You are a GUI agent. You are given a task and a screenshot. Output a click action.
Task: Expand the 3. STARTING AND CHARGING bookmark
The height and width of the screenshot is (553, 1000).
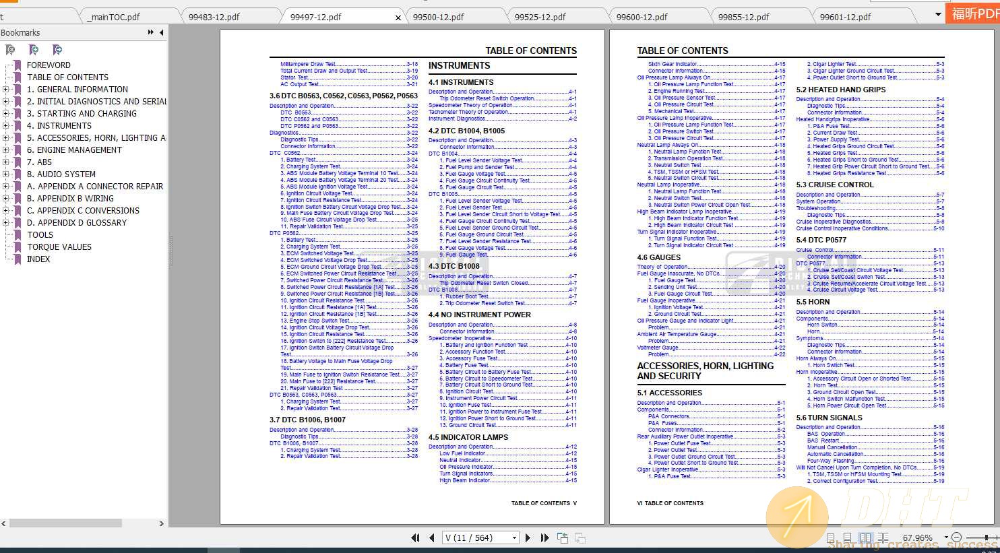point(5,114)
